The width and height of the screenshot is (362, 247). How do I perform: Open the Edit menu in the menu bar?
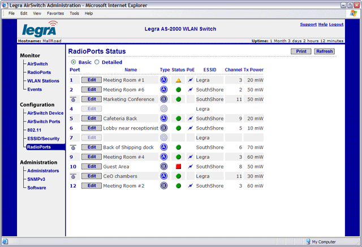click(x=24, y=14)
